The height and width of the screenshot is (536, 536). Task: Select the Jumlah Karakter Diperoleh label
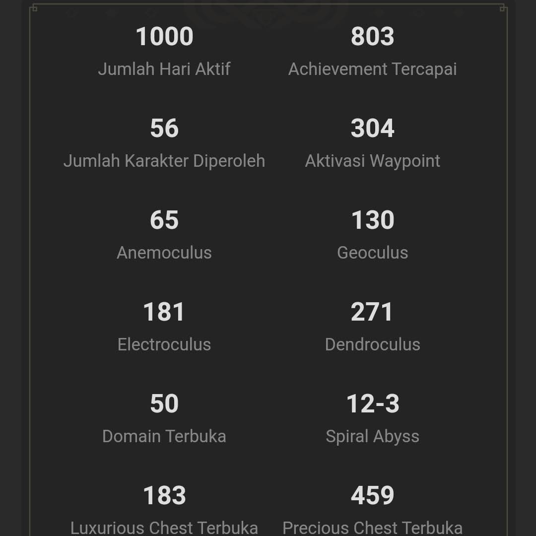164,161
